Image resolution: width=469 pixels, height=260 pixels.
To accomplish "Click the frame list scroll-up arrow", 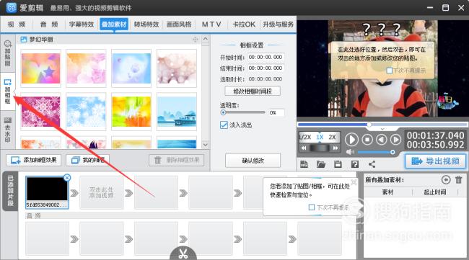I will pyautogui.click(x=205, y=39).
